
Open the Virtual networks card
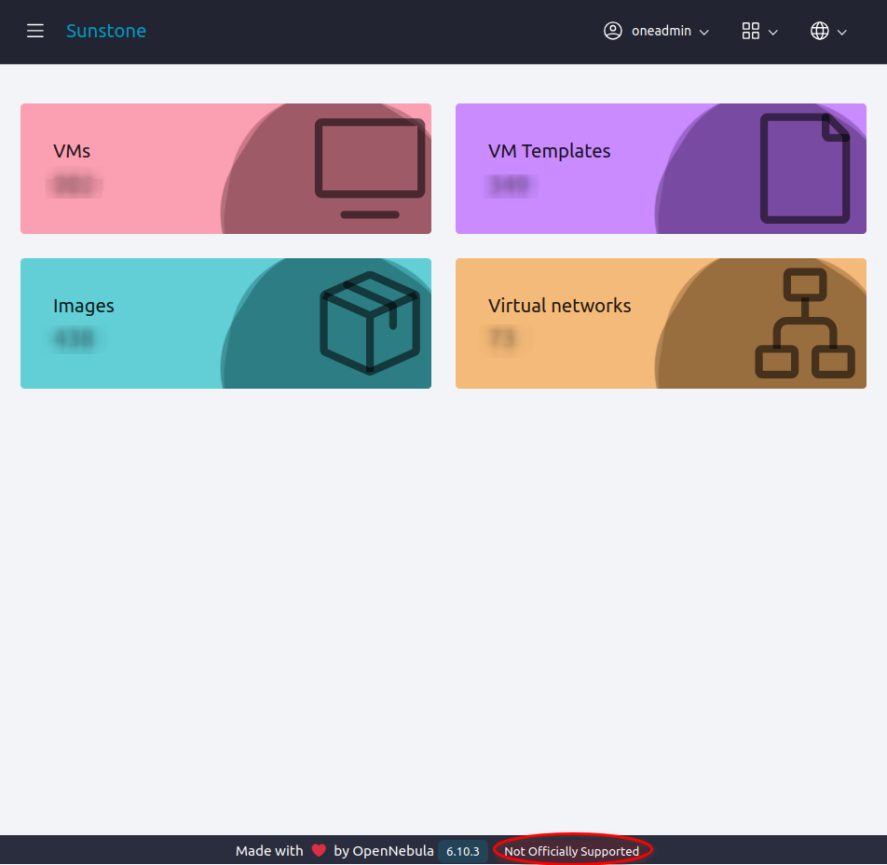click(x=661, y=323)
